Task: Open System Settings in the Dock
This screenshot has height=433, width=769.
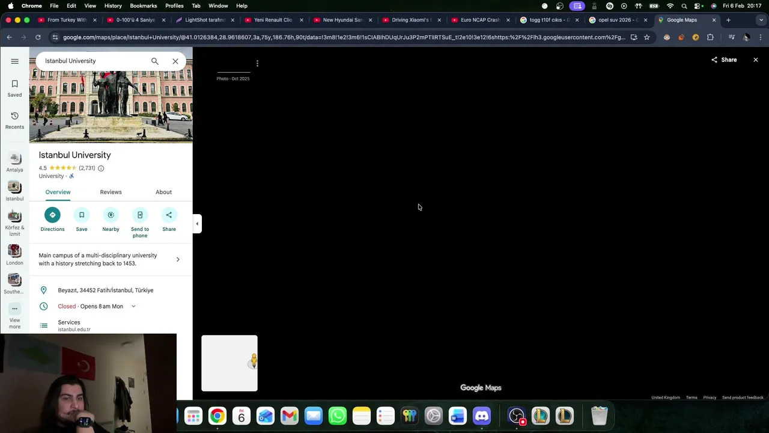Action: (434, 416)
